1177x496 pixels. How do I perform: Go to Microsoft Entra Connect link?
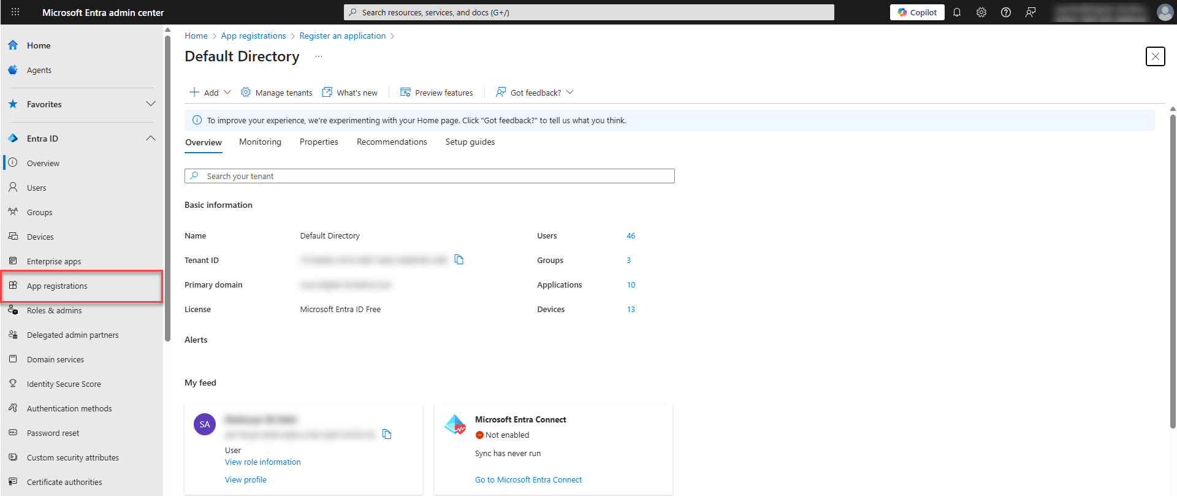pyautogui.click(x=528, y=480)
